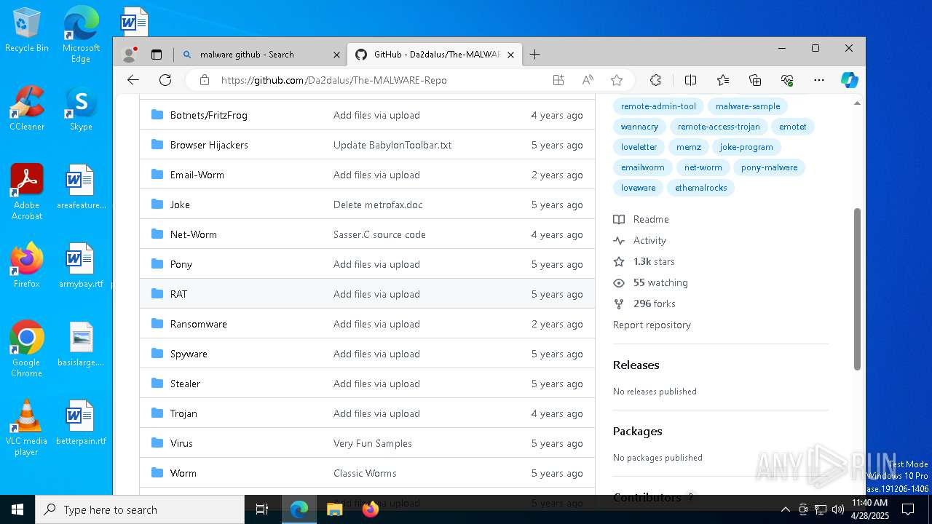The width and height of the screenshot is (932, 524).
Task: Open the Windows Start menu
Action: (x=17, y=509)
